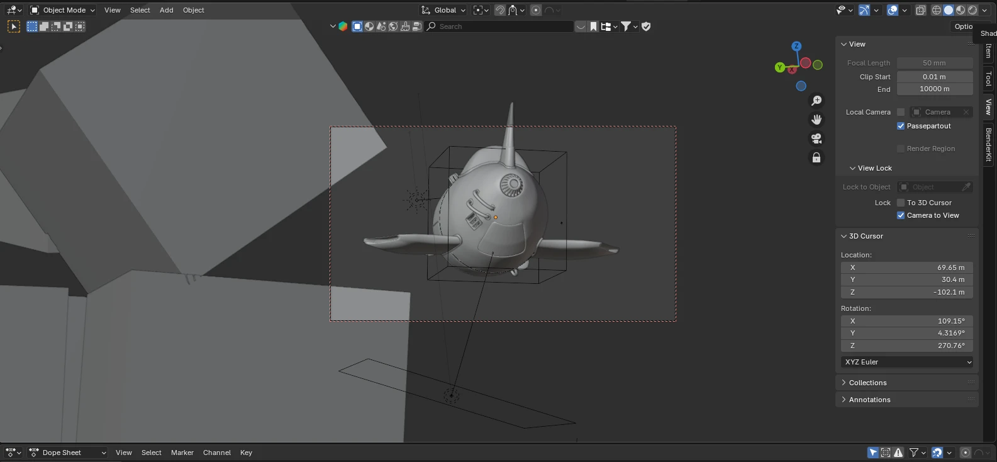Image resolution: width=997 pixels, height=462 pixels.
Task: Click the pan view hand icon
Action: click(816, 120)
